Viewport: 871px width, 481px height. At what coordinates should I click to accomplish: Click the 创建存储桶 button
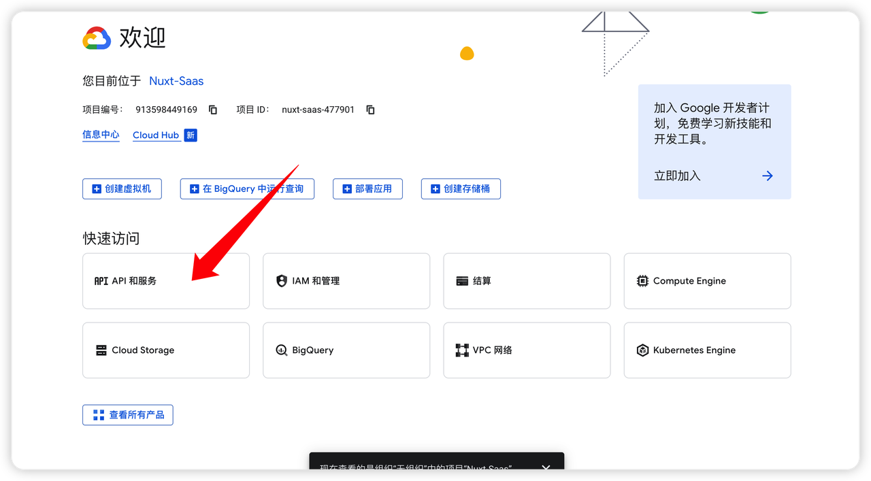461,188
